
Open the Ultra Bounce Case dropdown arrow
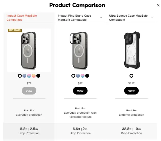[152, 18]
